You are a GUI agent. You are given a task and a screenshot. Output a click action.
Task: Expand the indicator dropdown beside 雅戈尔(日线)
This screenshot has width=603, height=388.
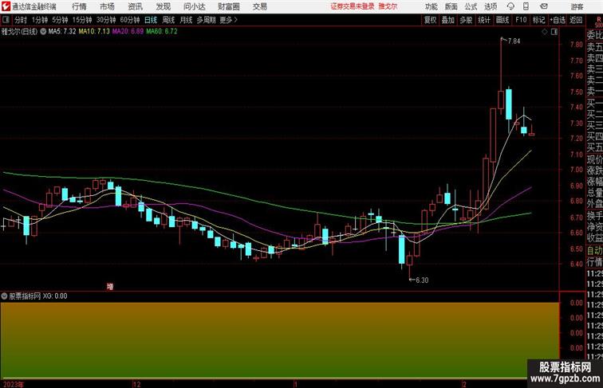43,32
